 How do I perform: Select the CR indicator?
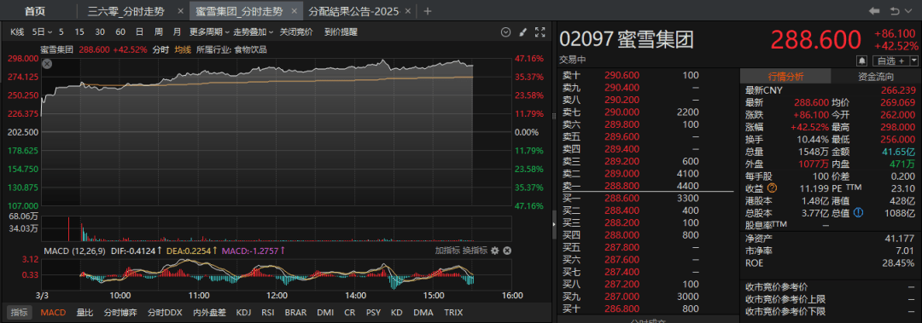[x=350, y=313]
